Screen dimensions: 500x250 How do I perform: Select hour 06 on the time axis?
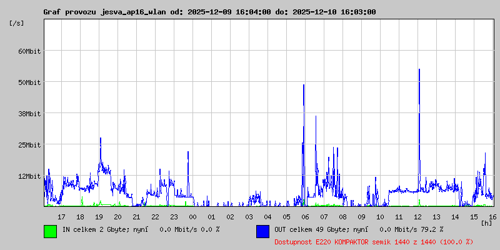point(305,216)
